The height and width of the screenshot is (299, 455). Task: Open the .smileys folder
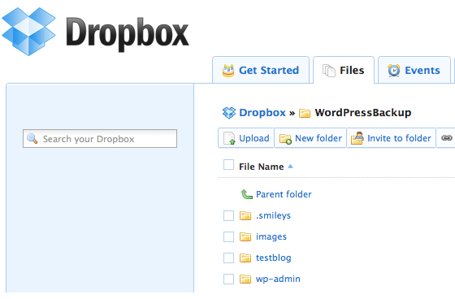pyautogui.click(x=273, y=215)
